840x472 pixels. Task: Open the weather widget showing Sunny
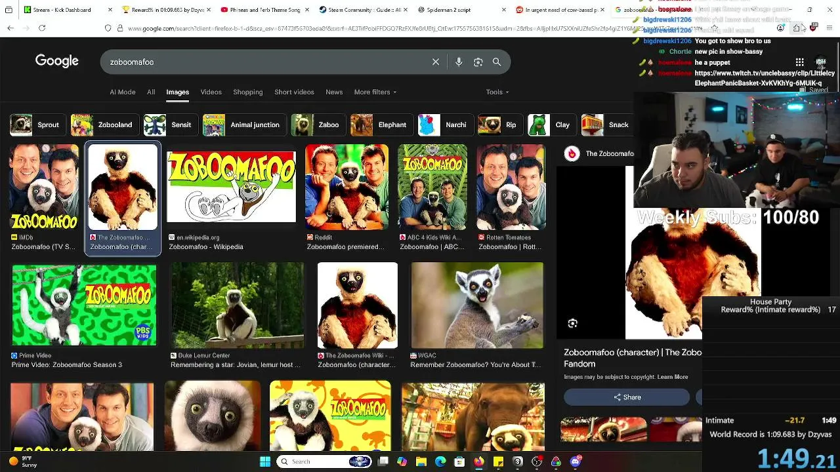tap(24, 462)
